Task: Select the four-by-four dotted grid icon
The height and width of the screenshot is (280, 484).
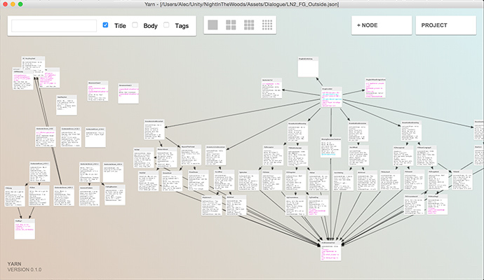Action: click(x=267, y=25)
